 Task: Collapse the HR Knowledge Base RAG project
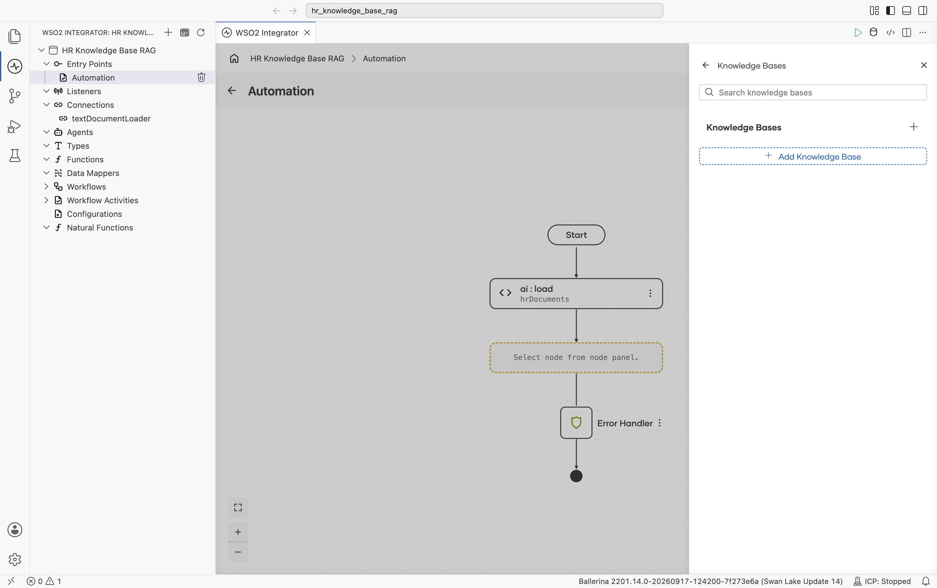point(41,50)
